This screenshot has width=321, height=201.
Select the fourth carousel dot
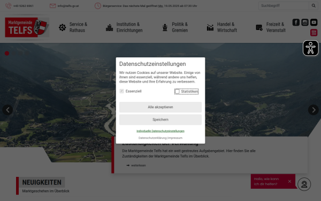(x=27, y=53)
